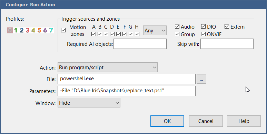
Task: Browse for file with ellipsis button
Action: (201, 79)
